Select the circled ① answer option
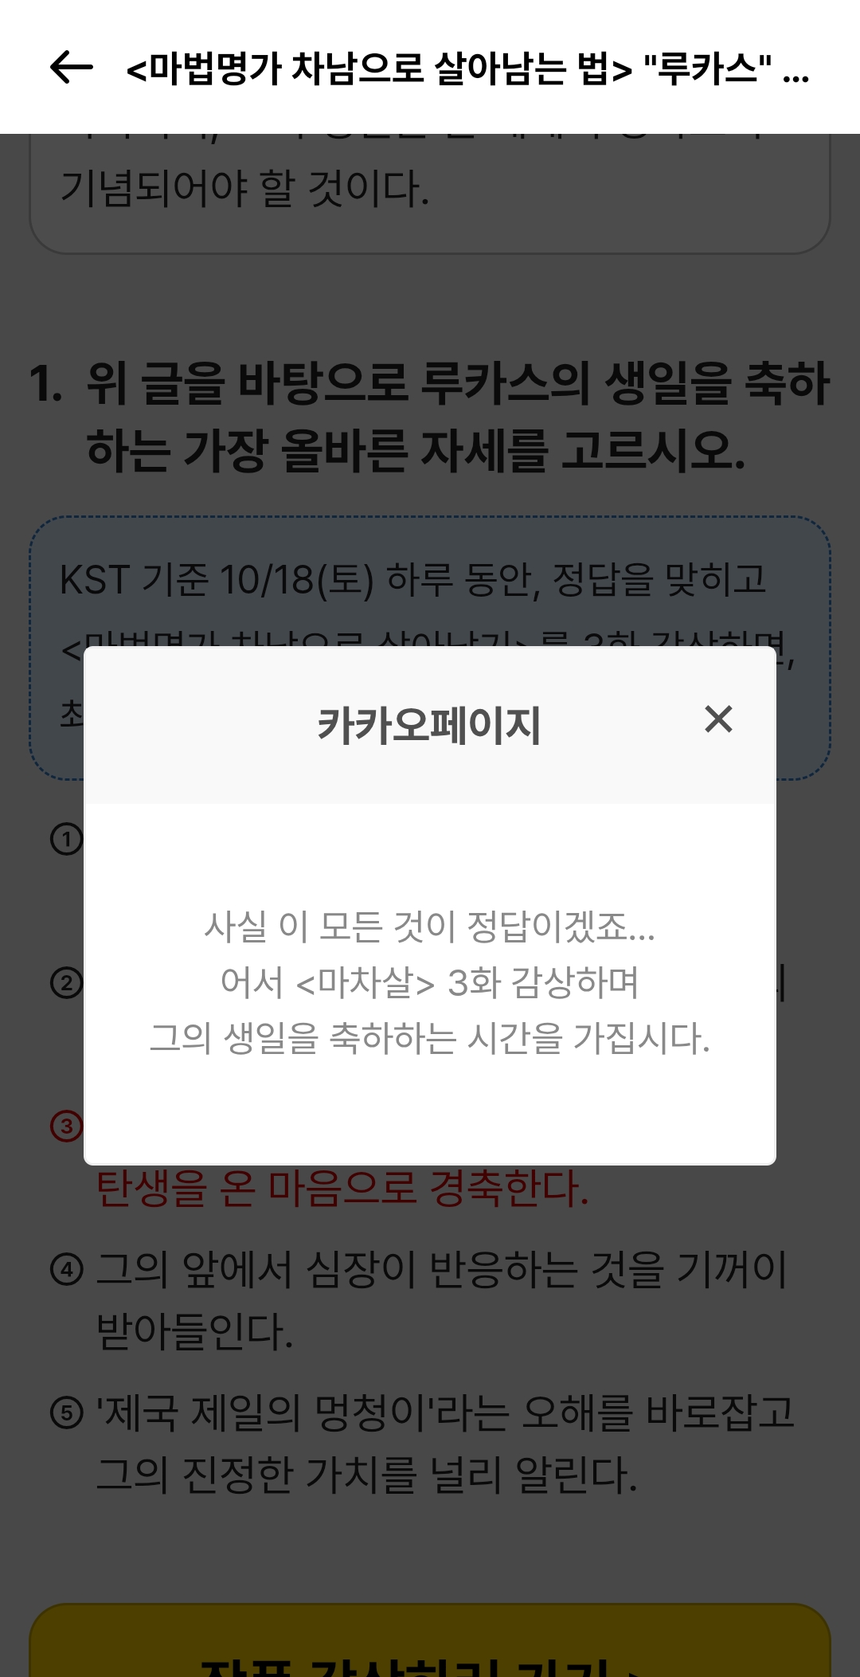860x1677 pixels. [67, 839]
